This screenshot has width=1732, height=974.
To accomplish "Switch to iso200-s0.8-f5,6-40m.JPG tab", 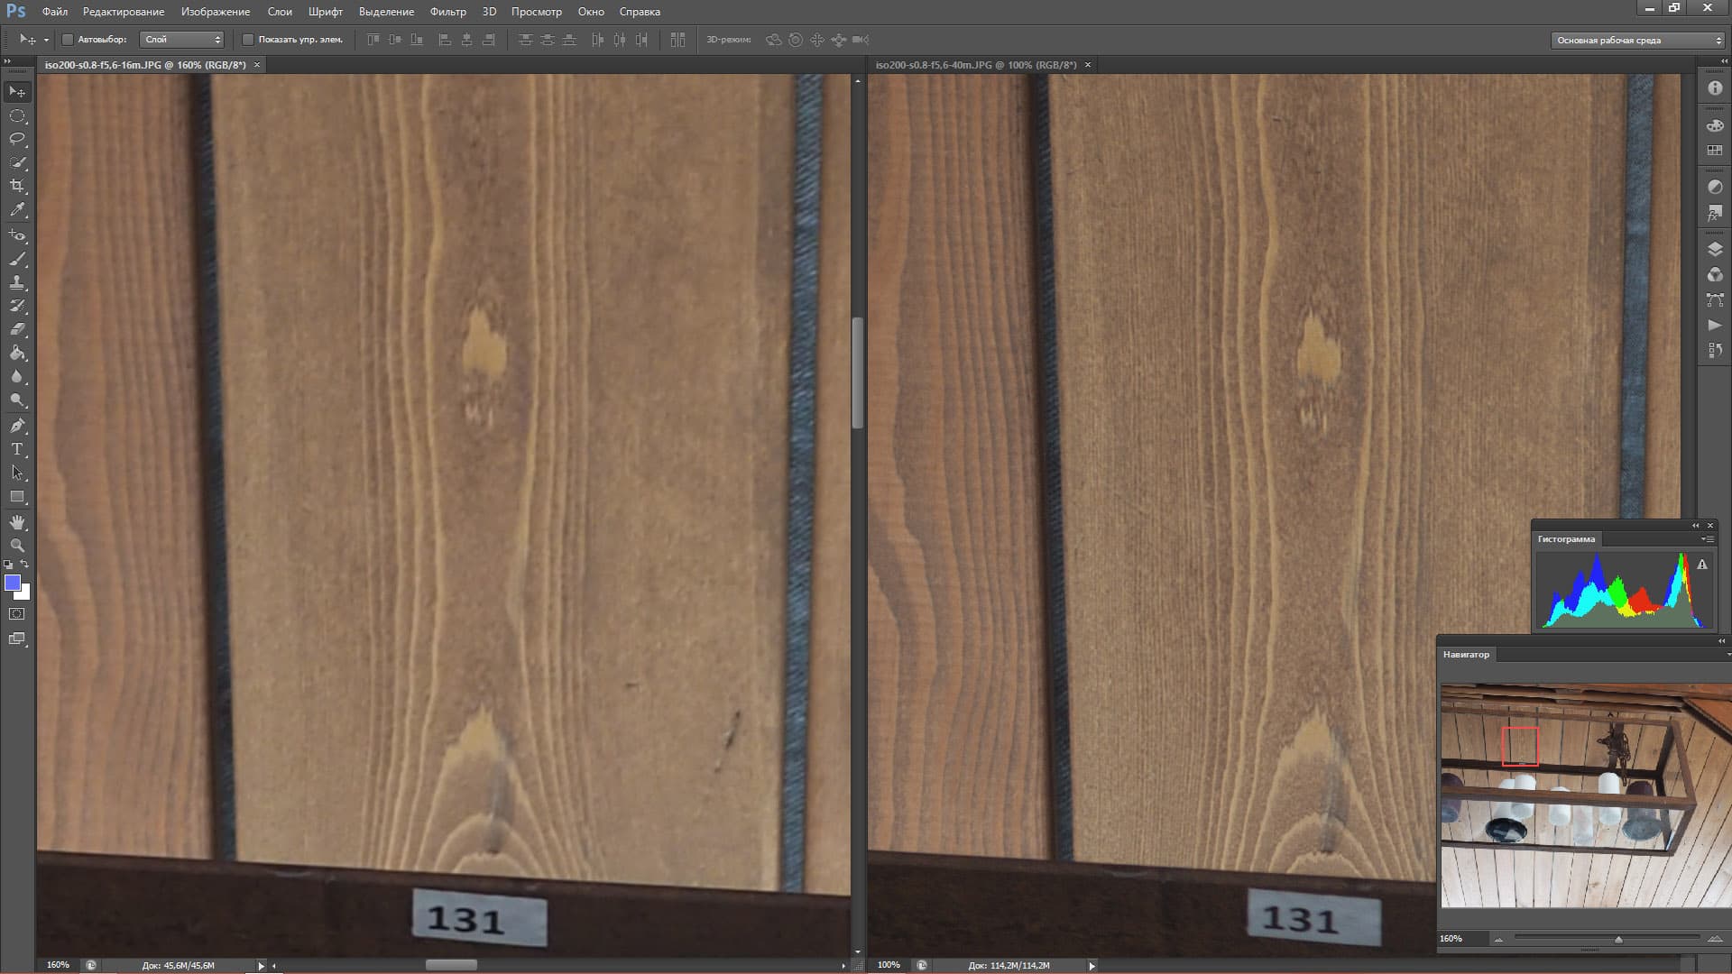I will pos(976,65).
